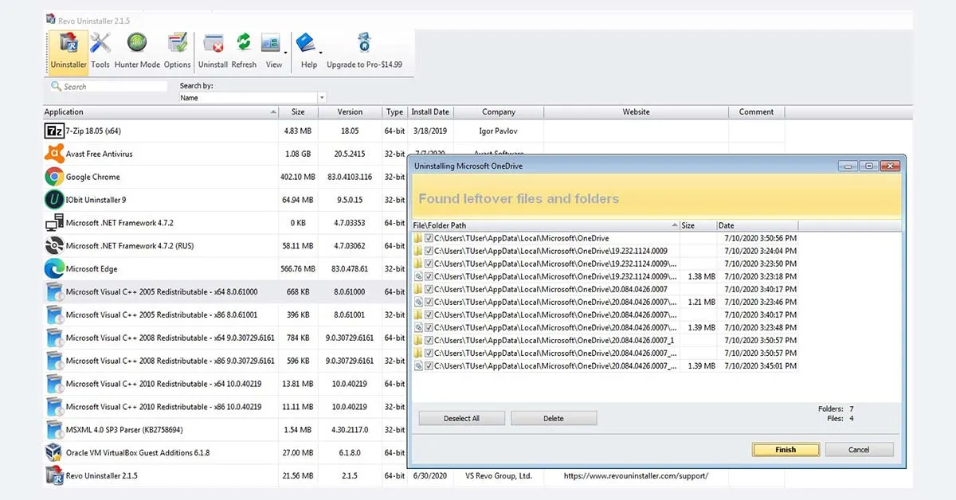Viewport: 956px width, 500px height.
Task: Sort the app list by Website column
Action: [x=636, y=112]
